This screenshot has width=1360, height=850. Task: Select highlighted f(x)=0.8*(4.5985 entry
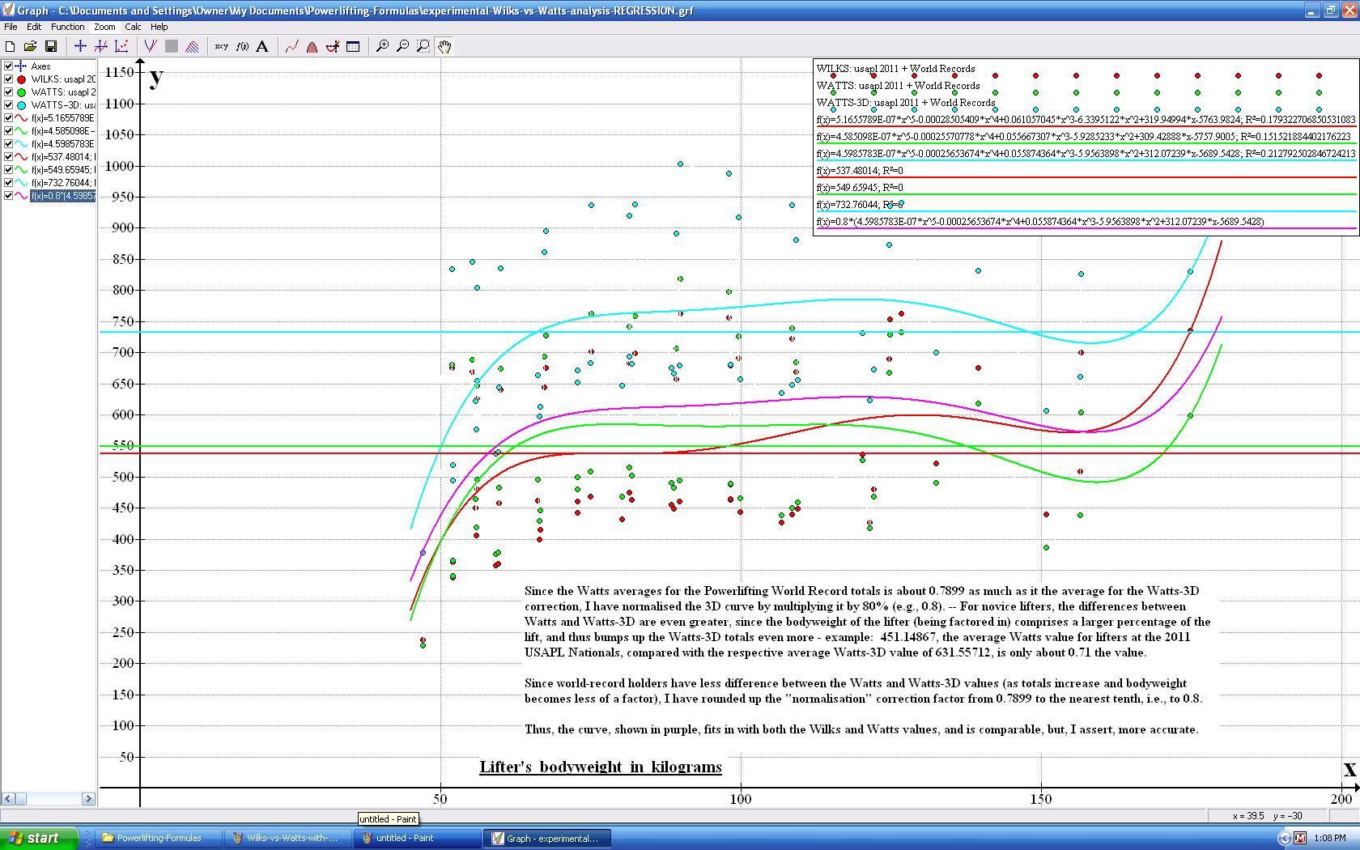click(63, 196)
